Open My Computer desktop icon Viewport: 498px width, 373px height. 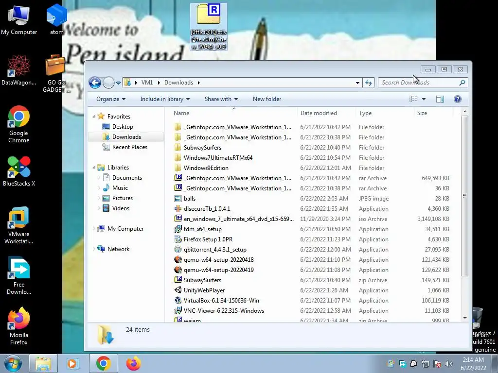19,19
